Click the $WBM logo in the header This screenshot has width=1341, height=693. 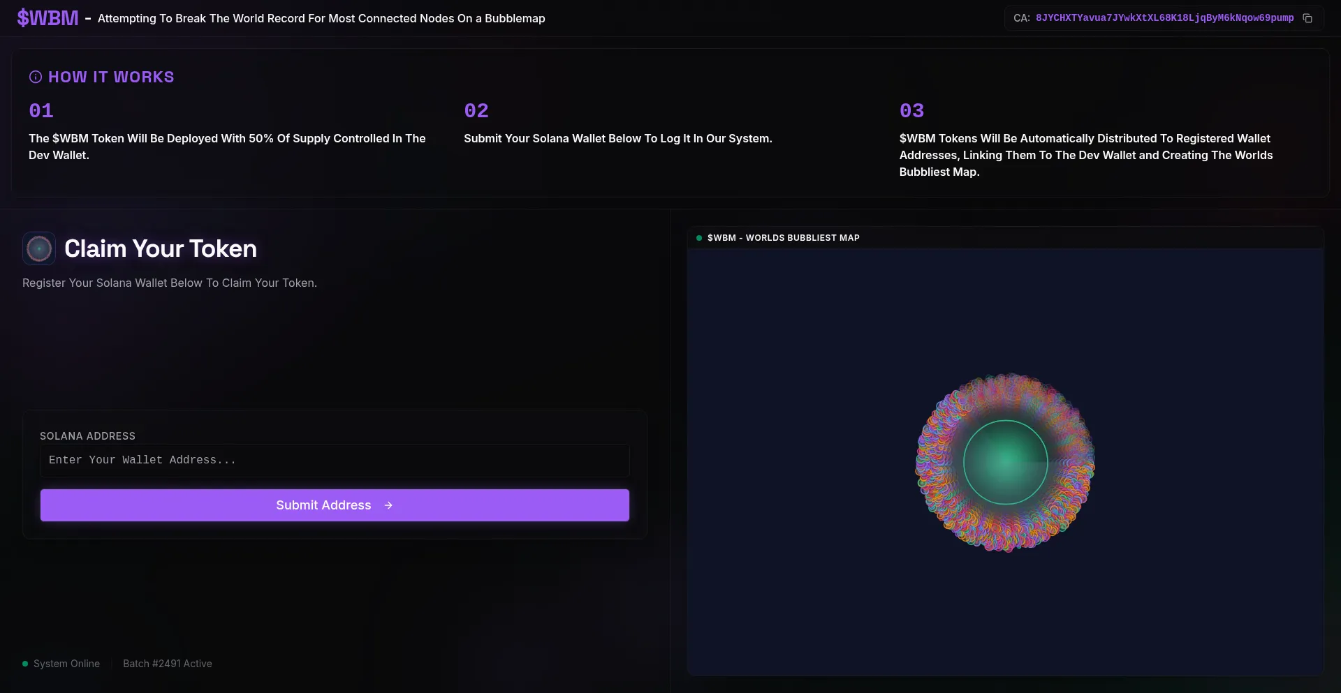pos(47,18)
